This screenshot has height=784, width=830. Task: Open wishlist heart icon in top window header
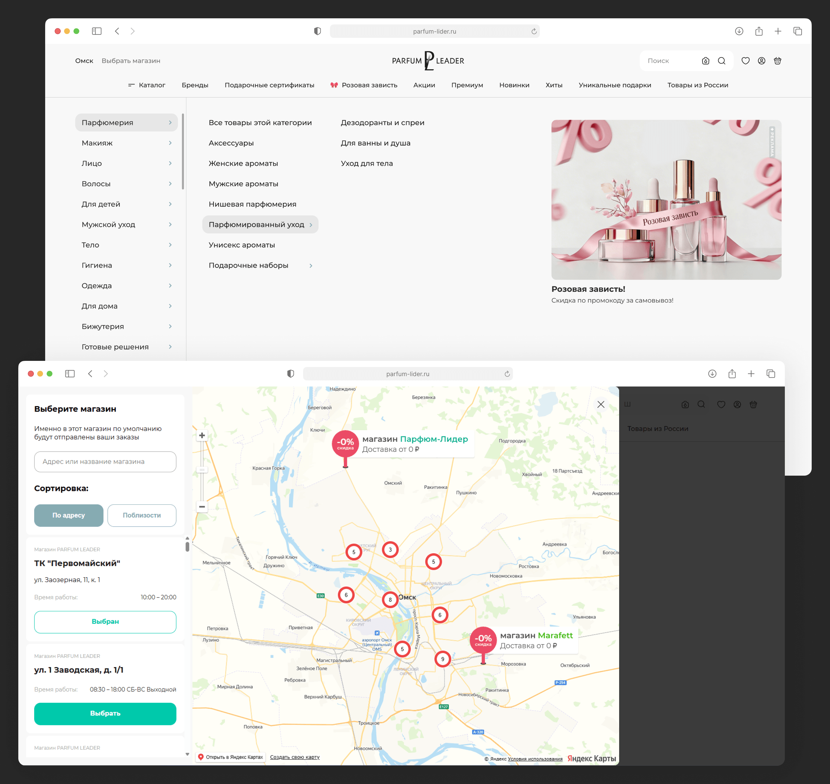pos(745,61)
